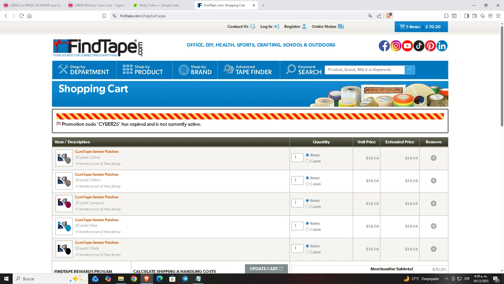Click the share page icon
This screenshot has height=284, width=504.
[379, 16]
